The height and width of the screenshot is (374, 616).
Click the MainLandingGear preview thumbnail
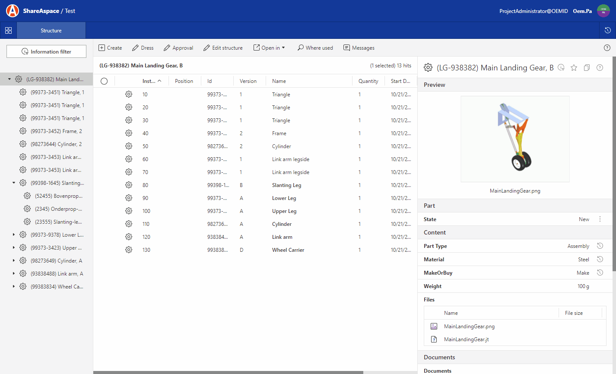pyautogui.click(x=515, y=139)
